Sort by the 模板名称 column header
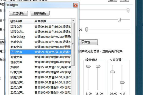Viewport: 143px width, 95px height. coord(21,21)
